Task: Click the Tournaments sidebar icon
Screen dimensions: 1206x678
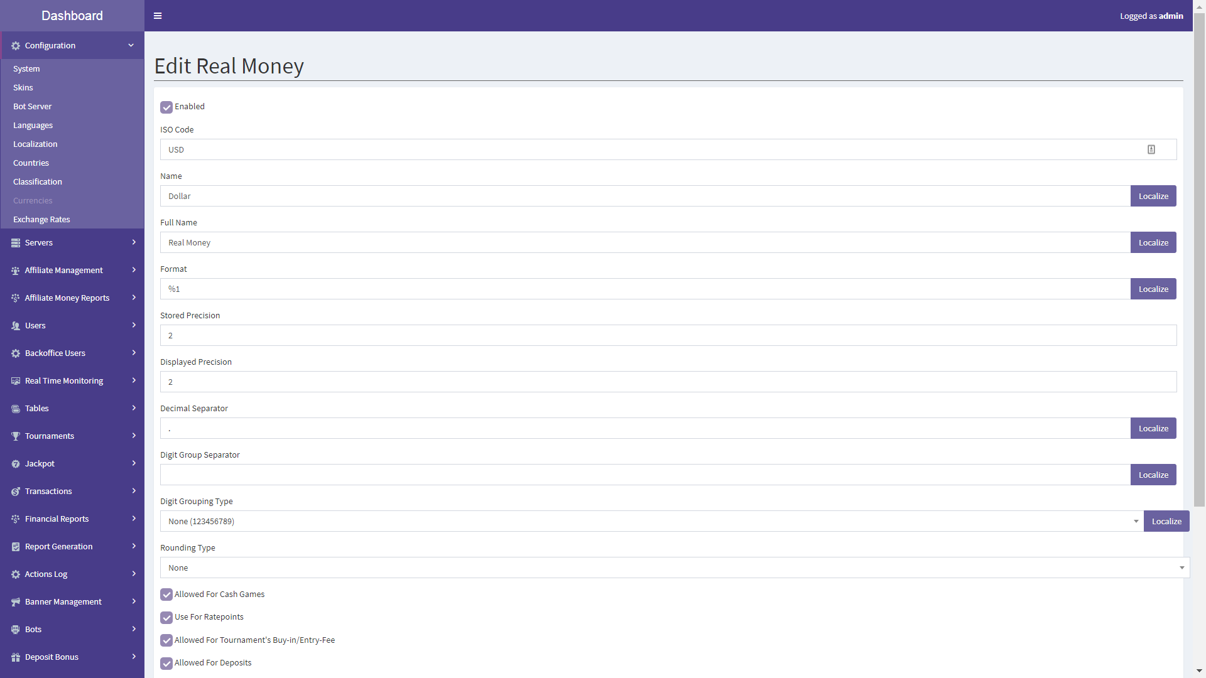Action: click(16, 436)
